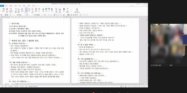
Task: Toggle bold (가) text formatting
Action: [54, 15]
